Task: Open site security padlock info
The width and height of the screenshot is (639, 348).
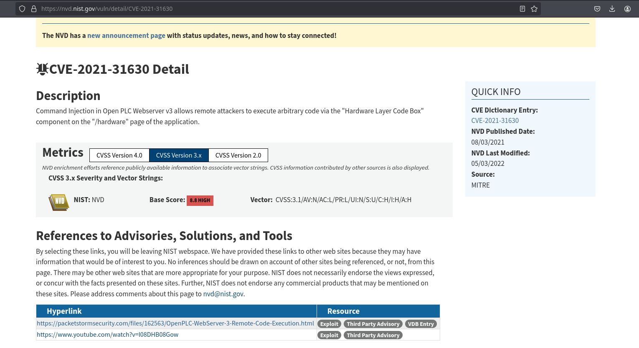Action: pos(34,9)
